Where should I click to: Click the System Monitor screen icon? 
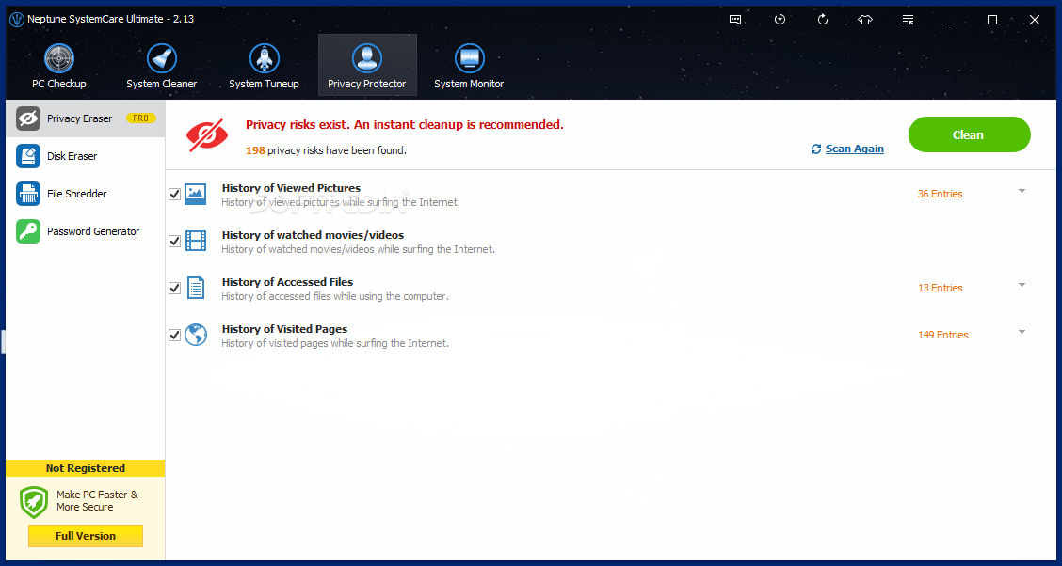pos(470,59)
